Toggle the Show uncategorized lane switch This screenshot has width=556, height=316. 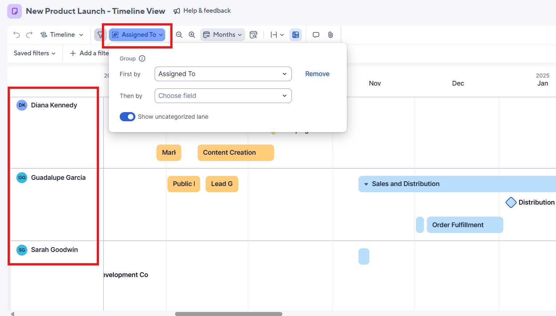click(127, 117)
